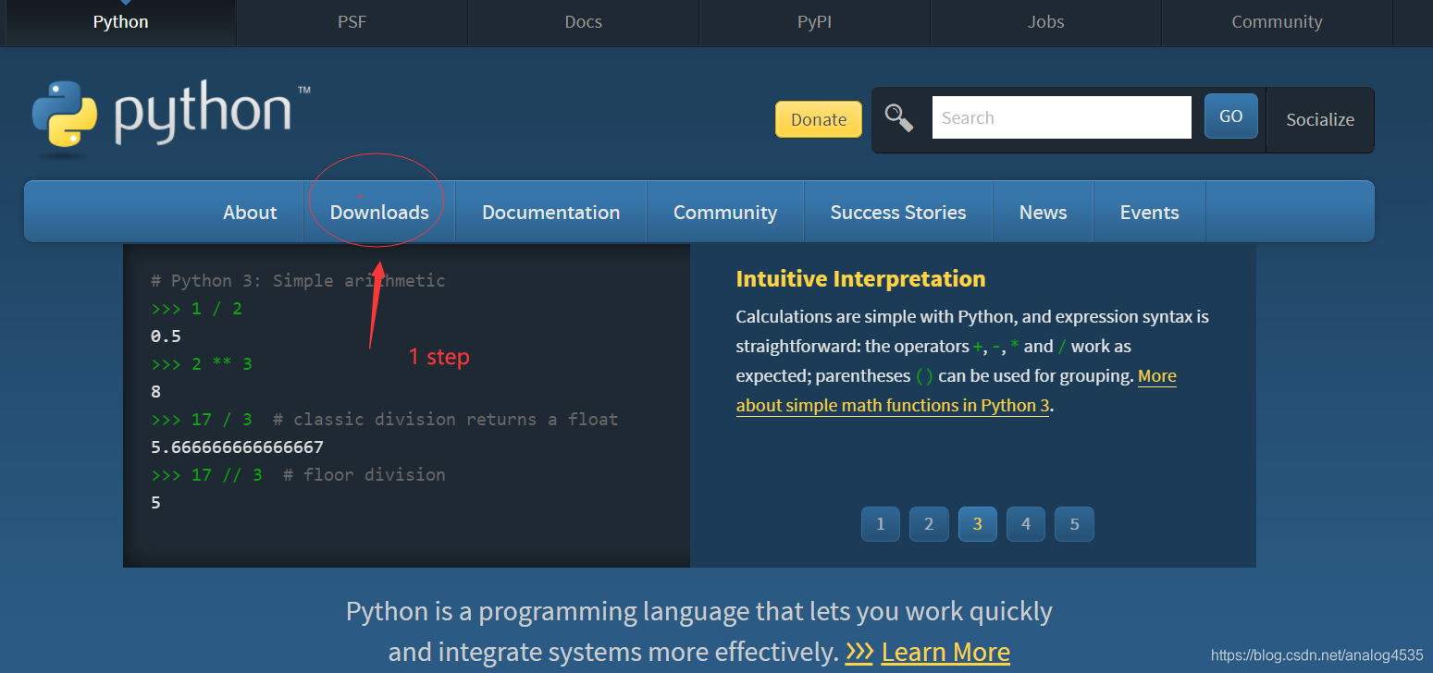Open the PyPI top-bar tab
Viewport: 1433px width, 673px height.
[815, 22]
